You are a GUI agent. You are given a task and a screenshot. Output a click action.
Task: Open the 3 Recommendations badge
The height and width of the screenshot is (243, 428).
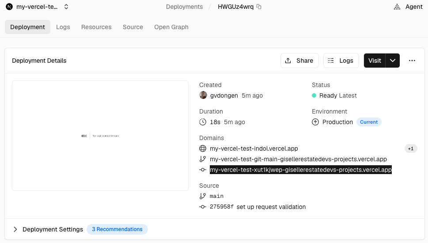[117, 229]
